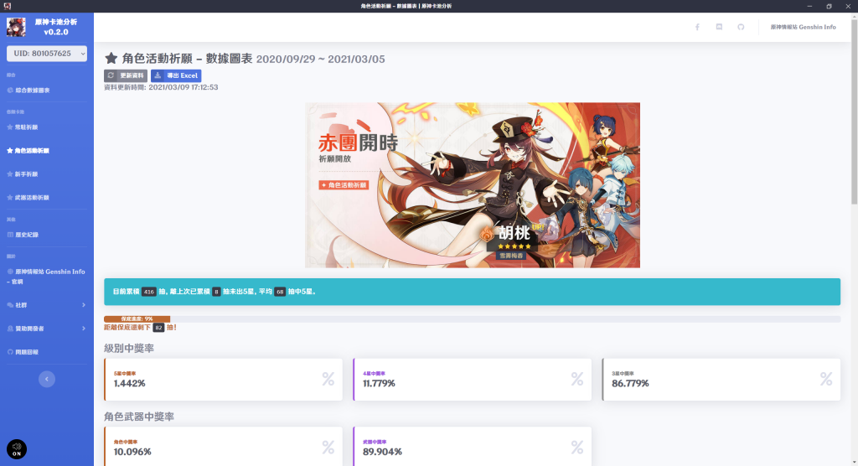Click the percent icon on the 5星中獎率 card

click(328, 379)
